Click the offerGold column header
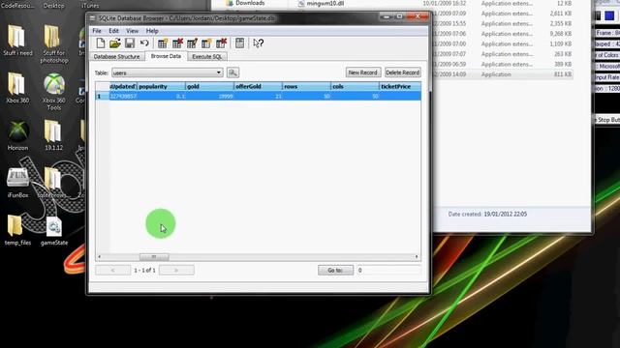This screenshot has height=348, width=620. 259,86
